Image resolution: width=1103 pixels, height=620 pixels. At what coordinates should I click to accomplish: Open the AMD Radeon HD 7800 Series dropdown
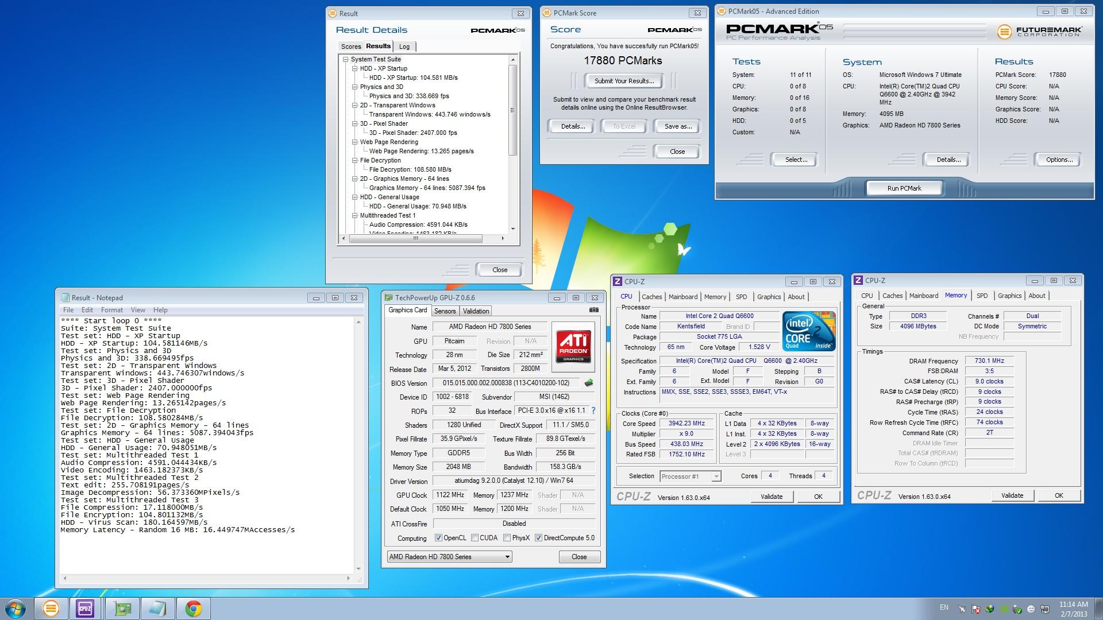[x=449, y=556]
